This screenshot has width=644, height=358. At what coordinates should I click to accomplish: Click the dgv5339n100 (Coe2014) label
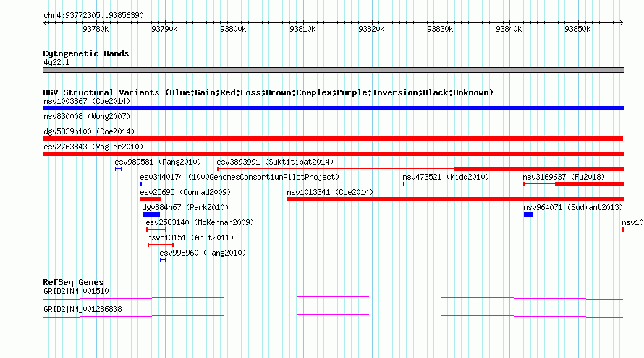pyautogui.click(x=89, y=131)
